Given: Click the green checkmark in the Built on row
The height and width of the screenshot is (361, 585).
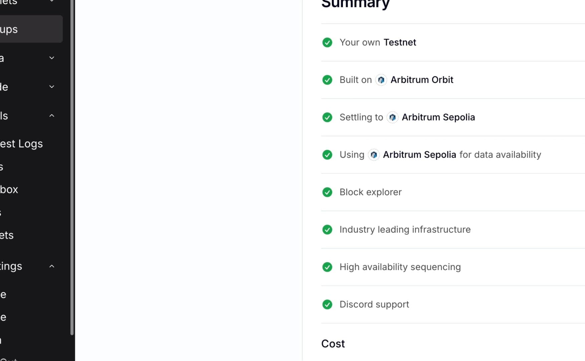Looking at the screenshot, I should [327, 80].
